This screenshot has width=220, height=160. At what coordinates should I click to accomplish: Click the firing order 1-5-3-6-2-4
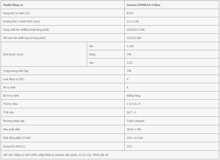[x=133, y=104]
